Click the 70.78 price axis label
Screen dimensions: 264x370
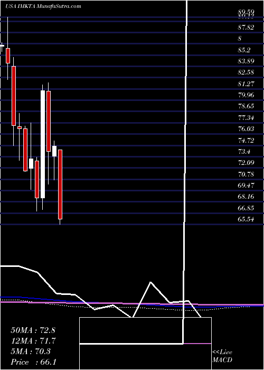pos(246,174)
